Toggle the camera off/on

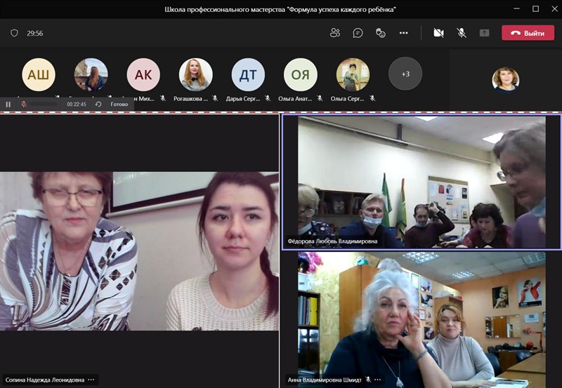tap(438, 33)
